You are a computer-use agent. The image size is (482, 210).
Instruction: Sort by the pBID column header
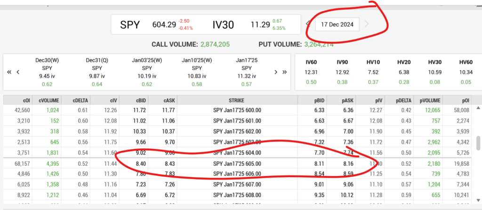(x=312, y=100)
